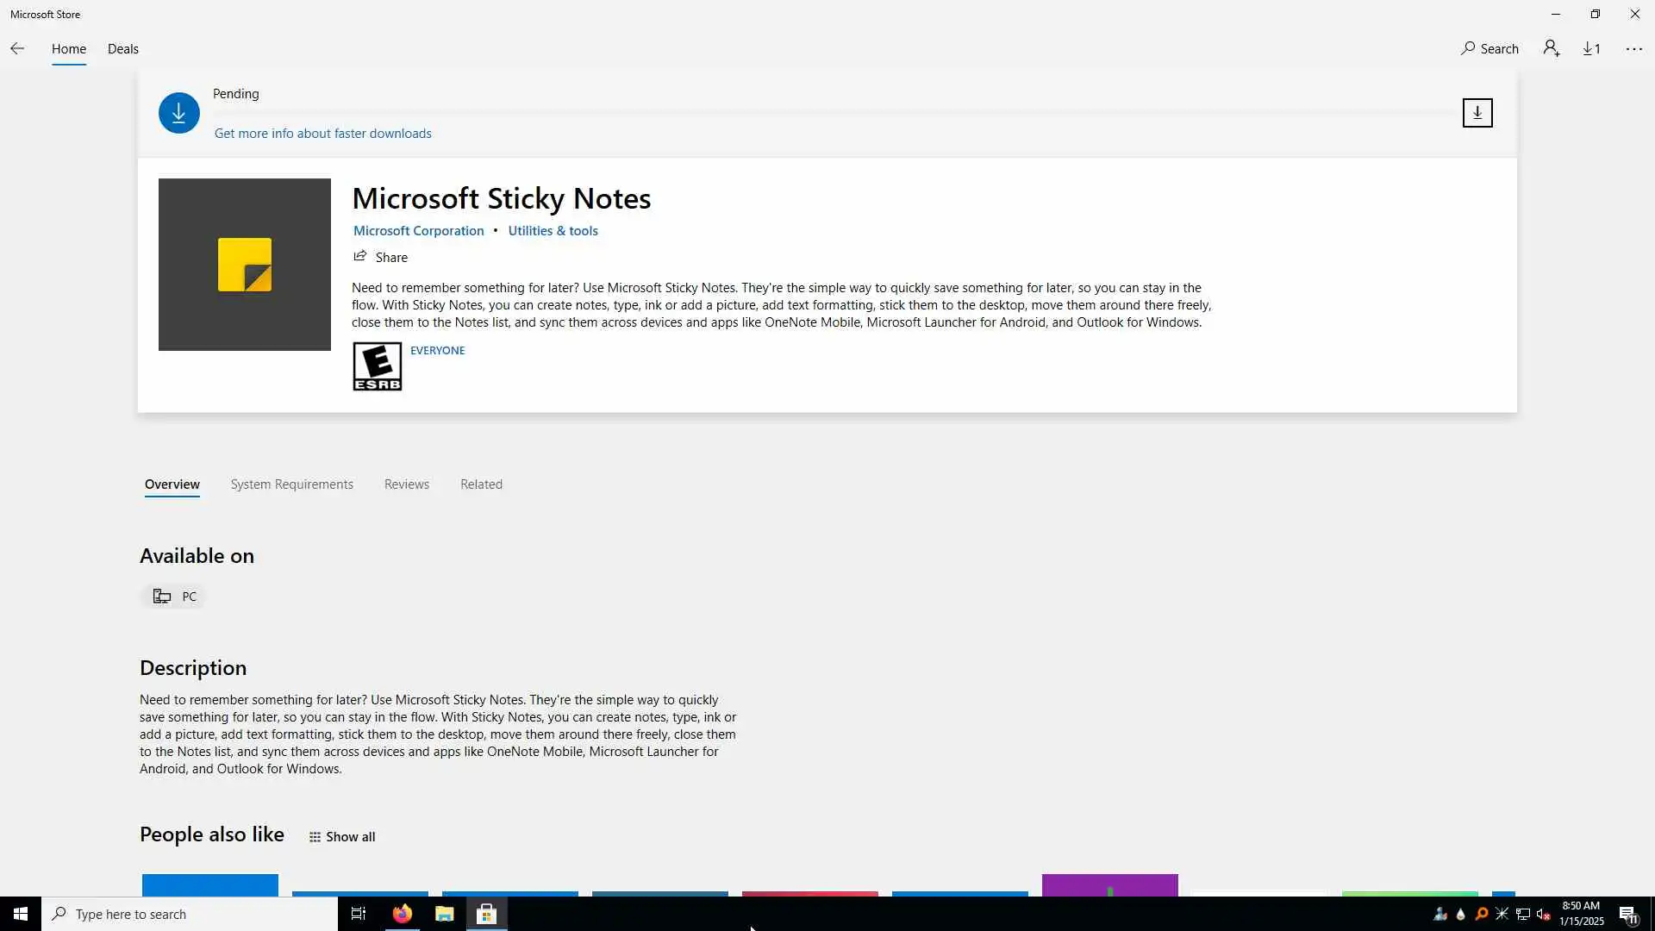1655x931 pixels.
Task: Click the boxed download arrow button
Action: pyautogui.click(x=1477, y=113)
